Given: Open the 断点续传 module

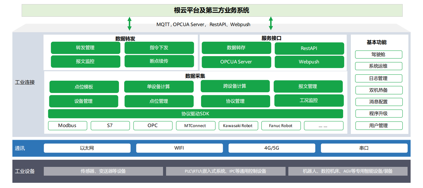Looking at the screenshot, I should point(159,61).
